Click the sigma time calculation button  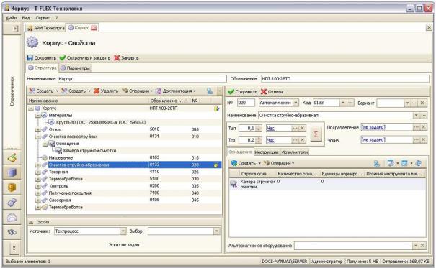tap(316, 134)
